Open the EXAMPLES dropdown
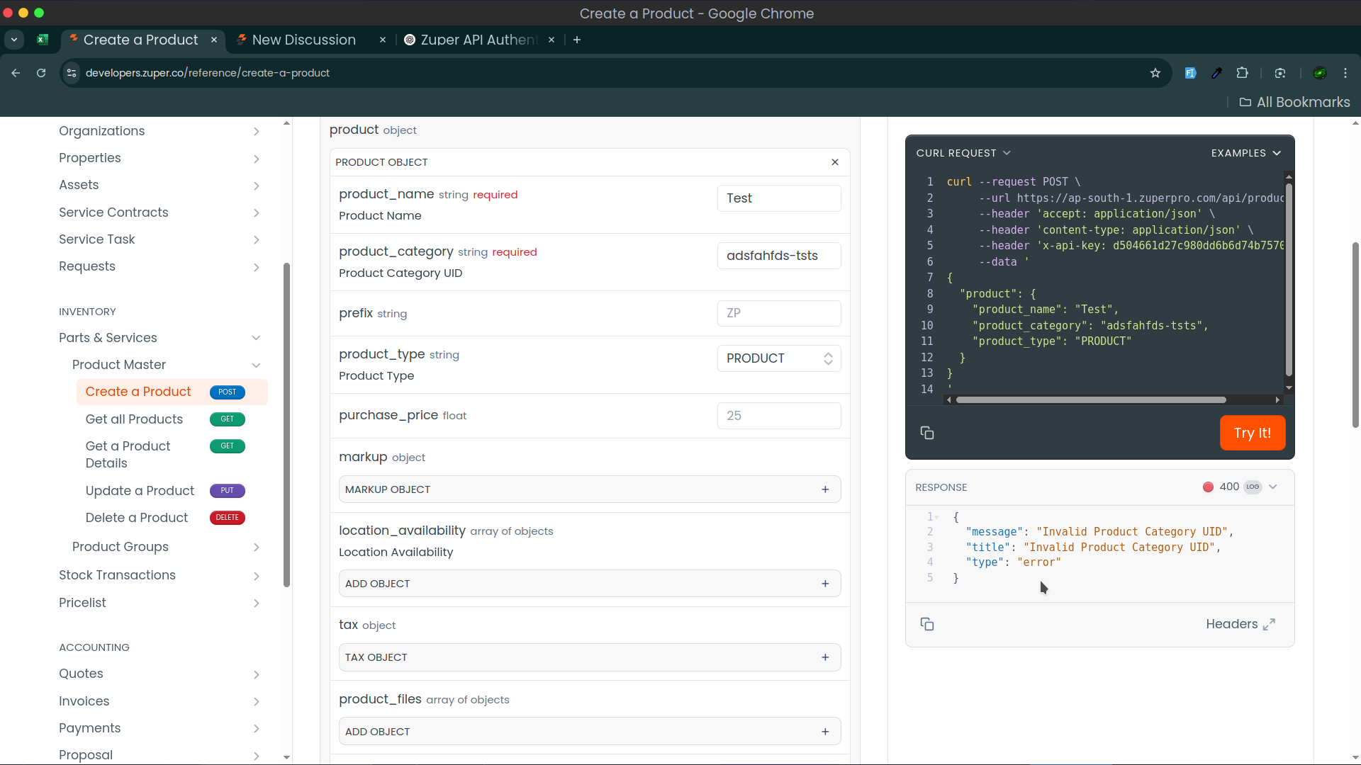This screenshot has height=765, width=1361. coord(1245,153)
